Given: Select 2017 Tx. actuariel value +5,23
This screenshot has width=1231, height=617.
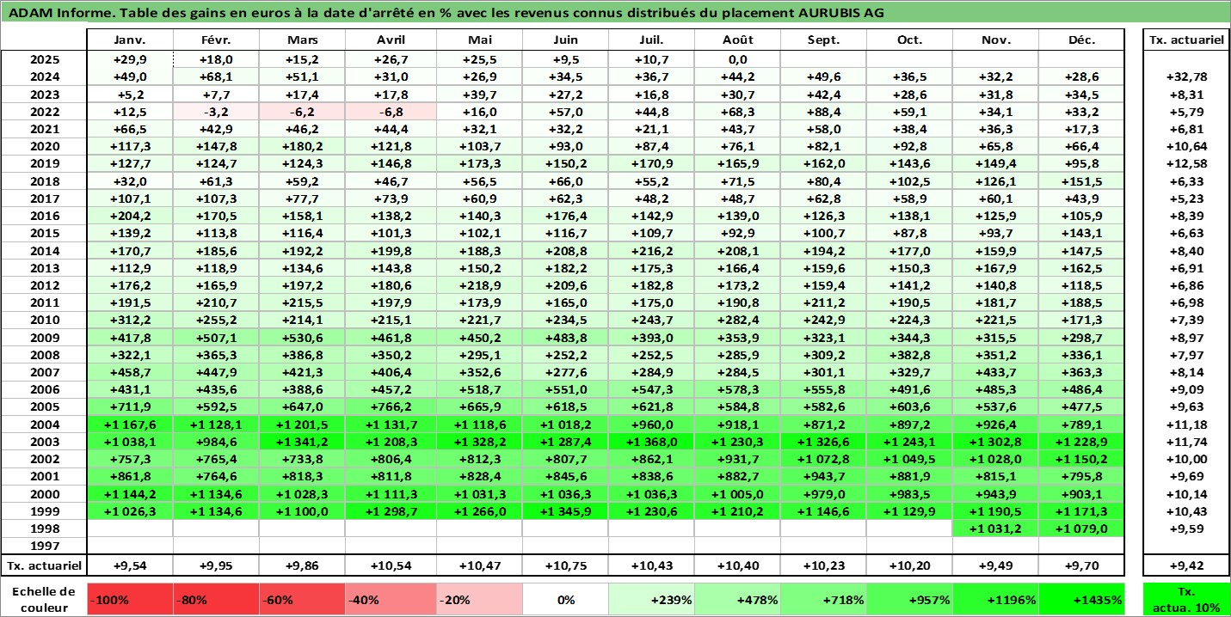Looking at the screenshot, I should point(1185,199).
